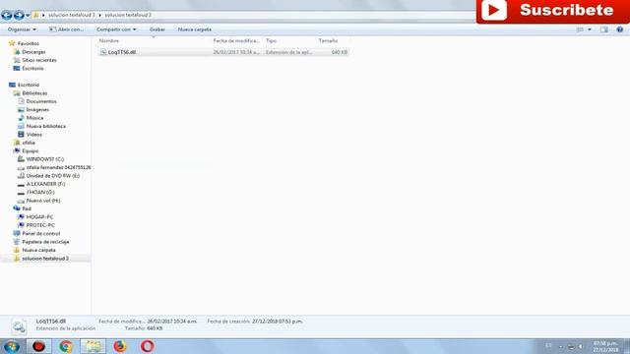Sort by Fecha de modifica... column header
Image resolution: width=630 pixels, height=354 pixels.
[236, 40]
